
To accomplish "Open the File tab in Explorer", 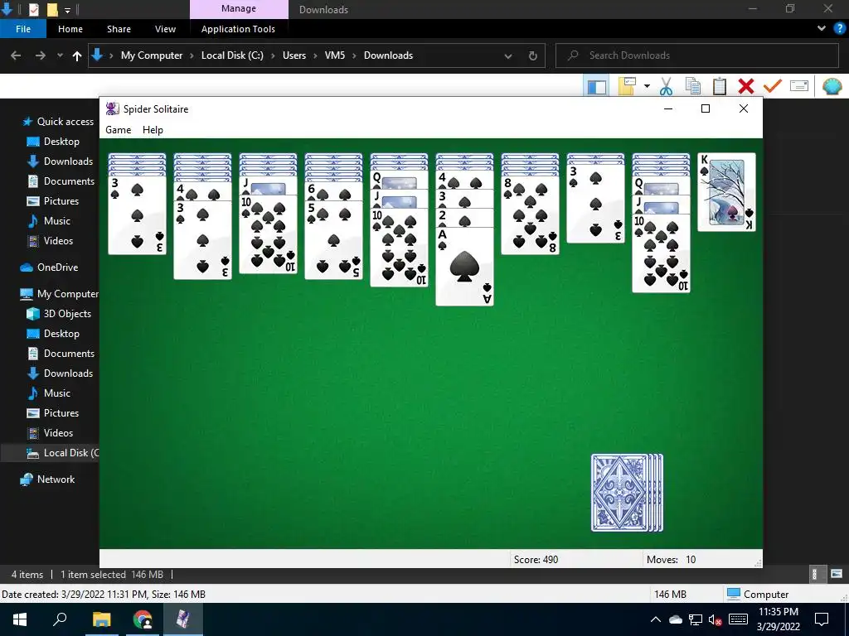I will 23,29.
